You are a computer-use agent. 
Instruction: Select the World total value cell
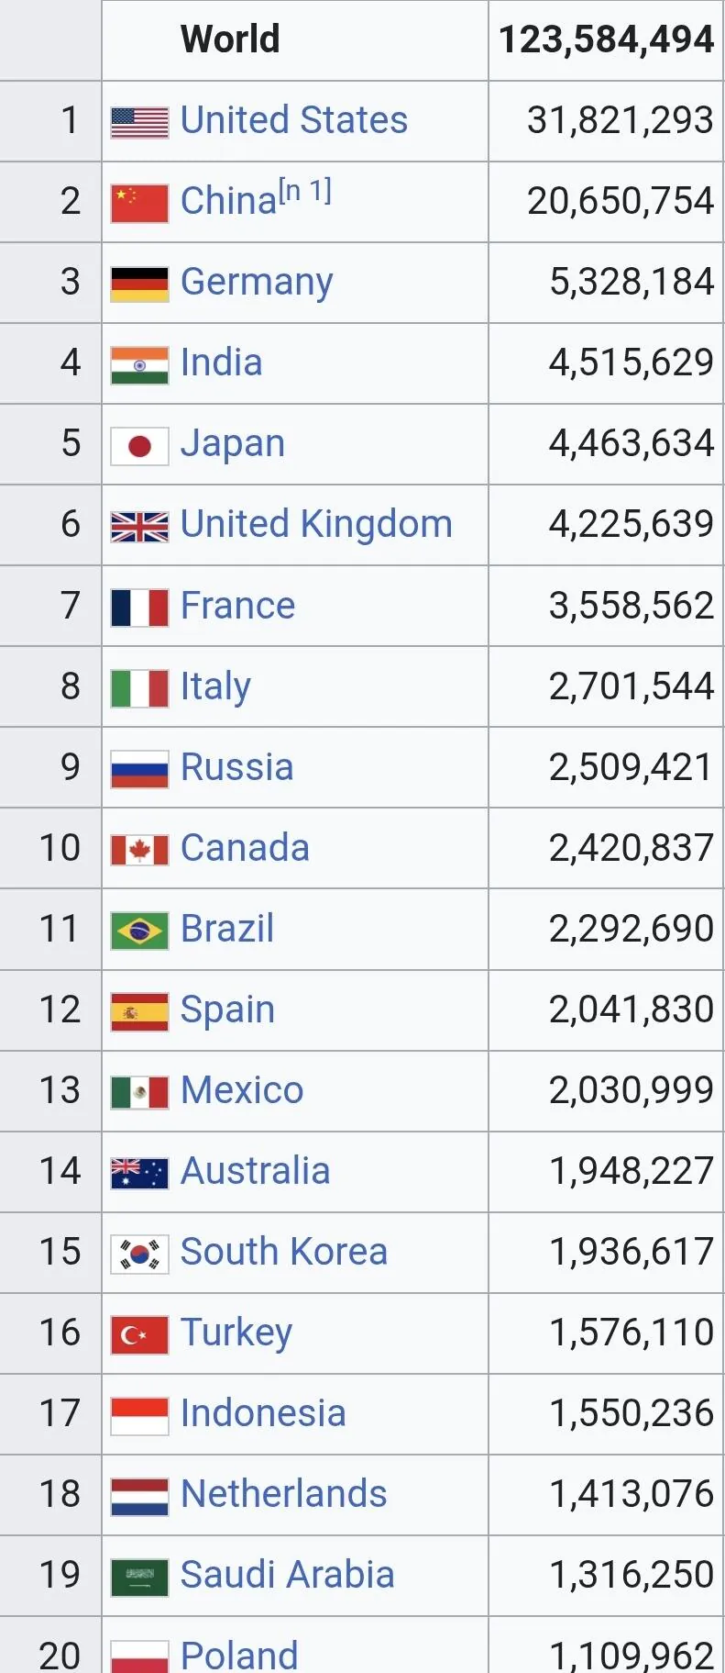click(x=606, y=39)
